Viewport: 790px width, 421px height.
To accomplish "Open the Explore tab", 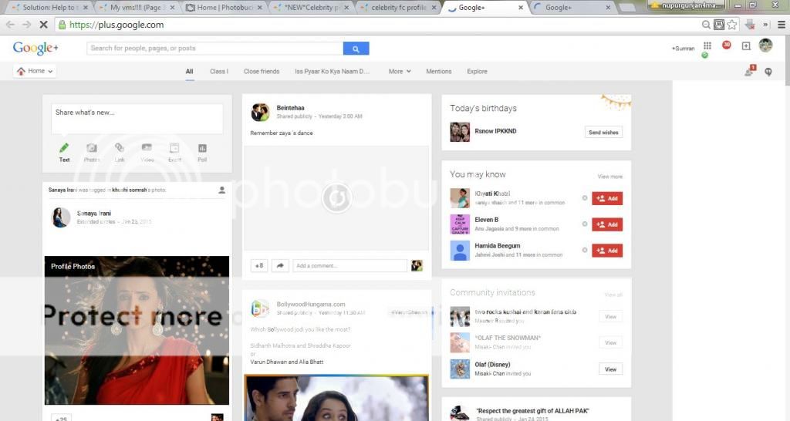I will 477,72.
